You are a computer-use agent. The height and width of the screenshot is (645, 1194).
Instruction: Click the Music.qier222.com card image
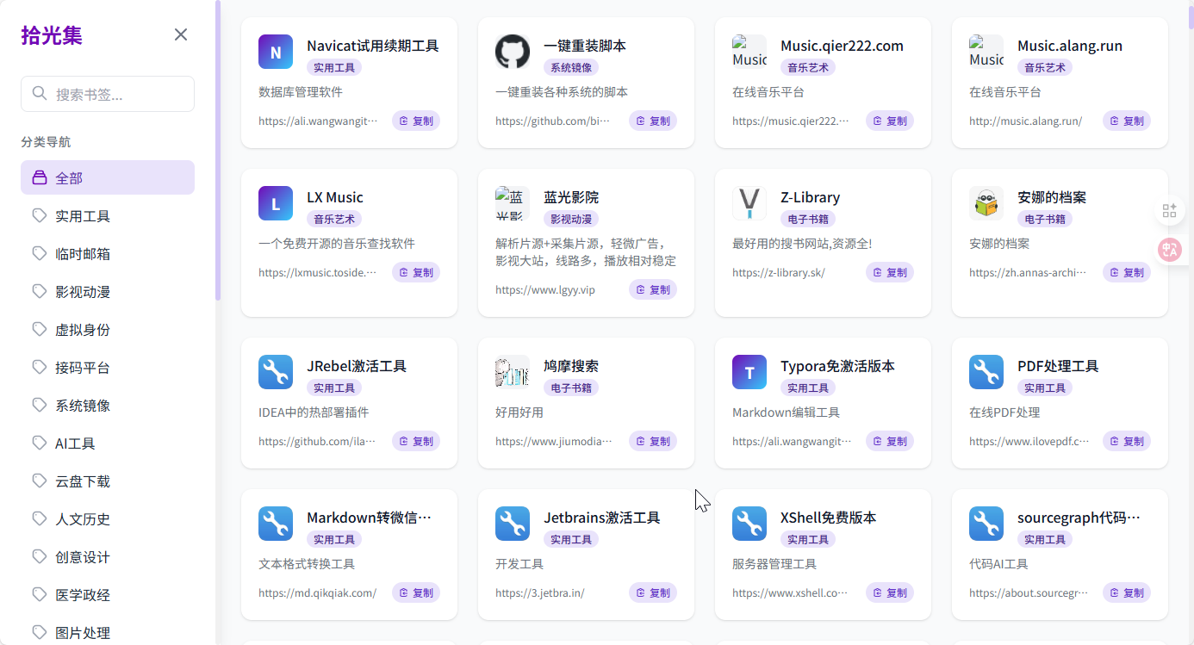pyautogui.click(x=749, y=52)
